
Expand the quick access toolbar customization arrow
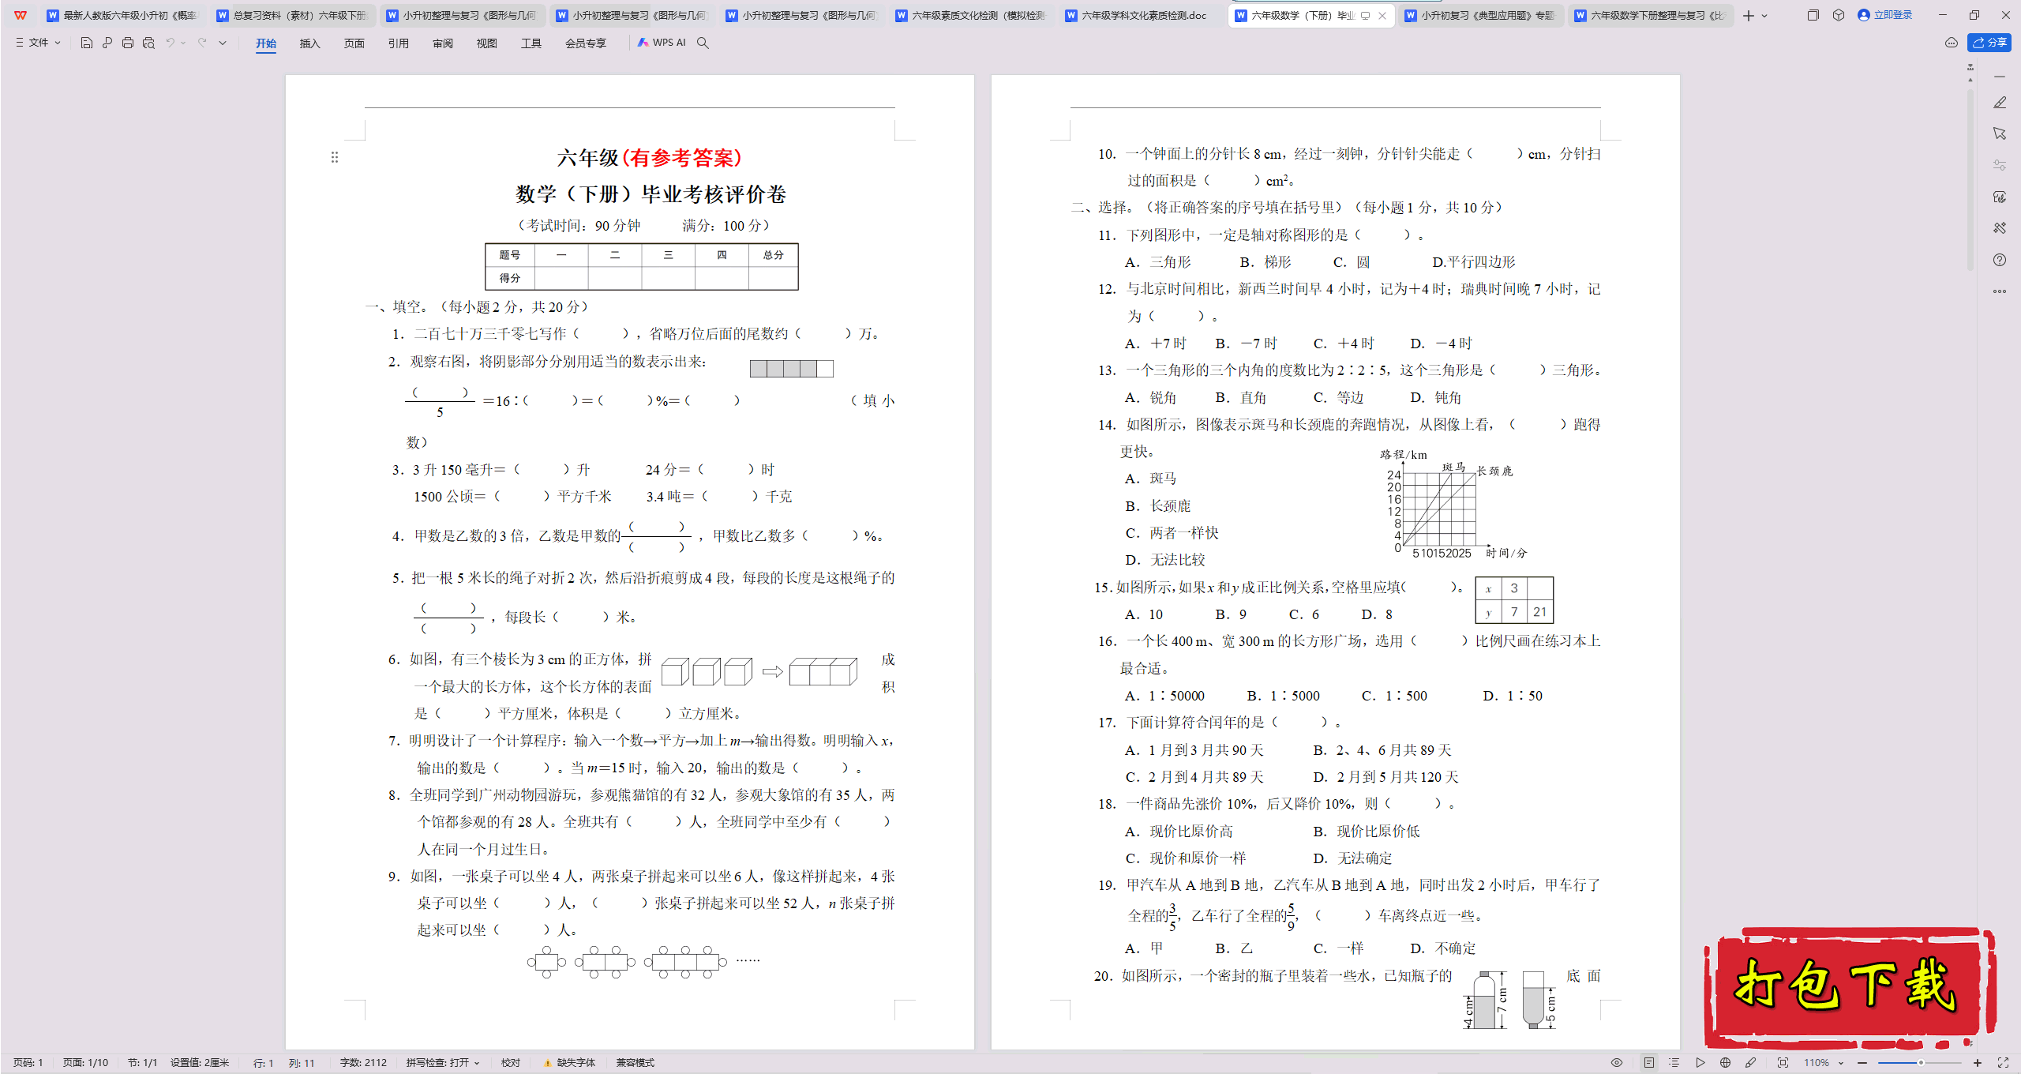(x=223, y=43)
